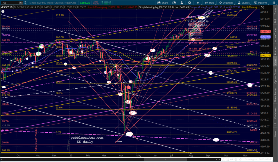Switch to the Active Trader sidebar tab
Screen dimensions: 278x162
coord(275,35)
